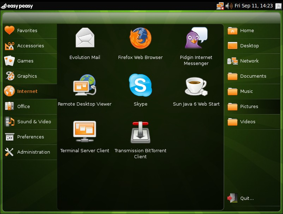Click the Administration tools icon
Image resolution: width=283 pixels, height=214 pixels.
point(9,152)
